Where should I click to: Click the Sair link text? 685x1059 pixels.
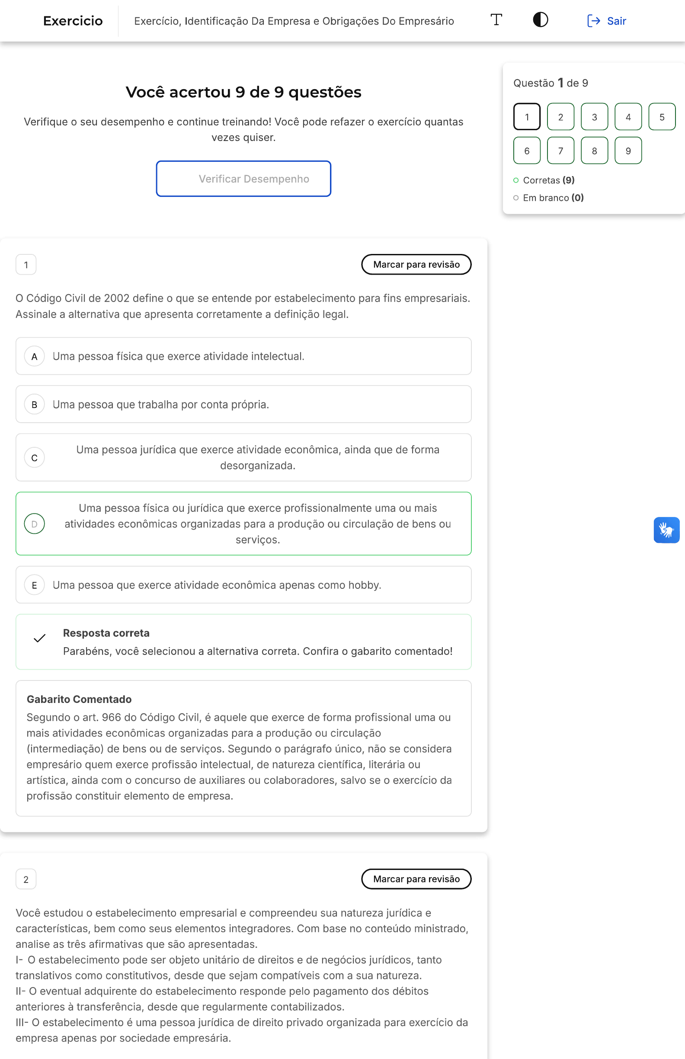[617, 21]
